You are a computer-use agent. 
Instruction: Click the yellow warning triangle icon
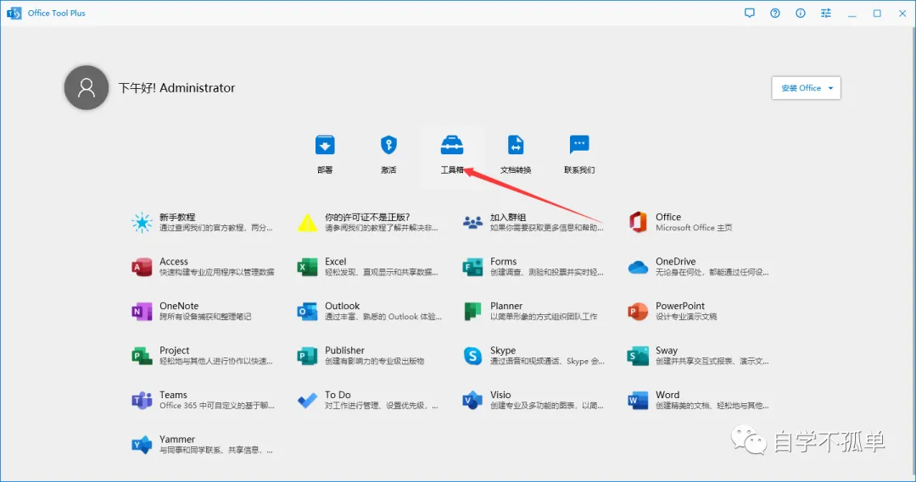pyautogui.click(x=307, y=223)
